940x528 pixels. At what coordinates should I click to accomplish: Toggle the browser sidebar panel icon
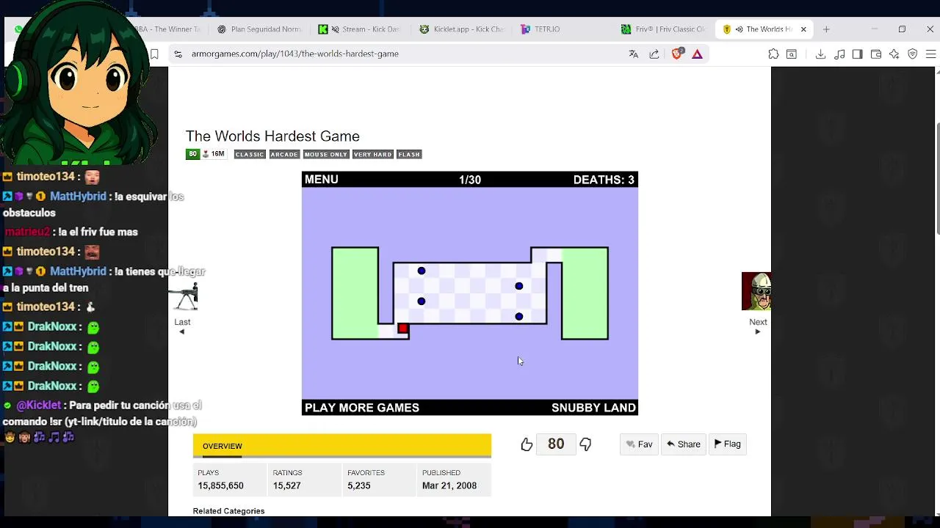coord(857,54)
